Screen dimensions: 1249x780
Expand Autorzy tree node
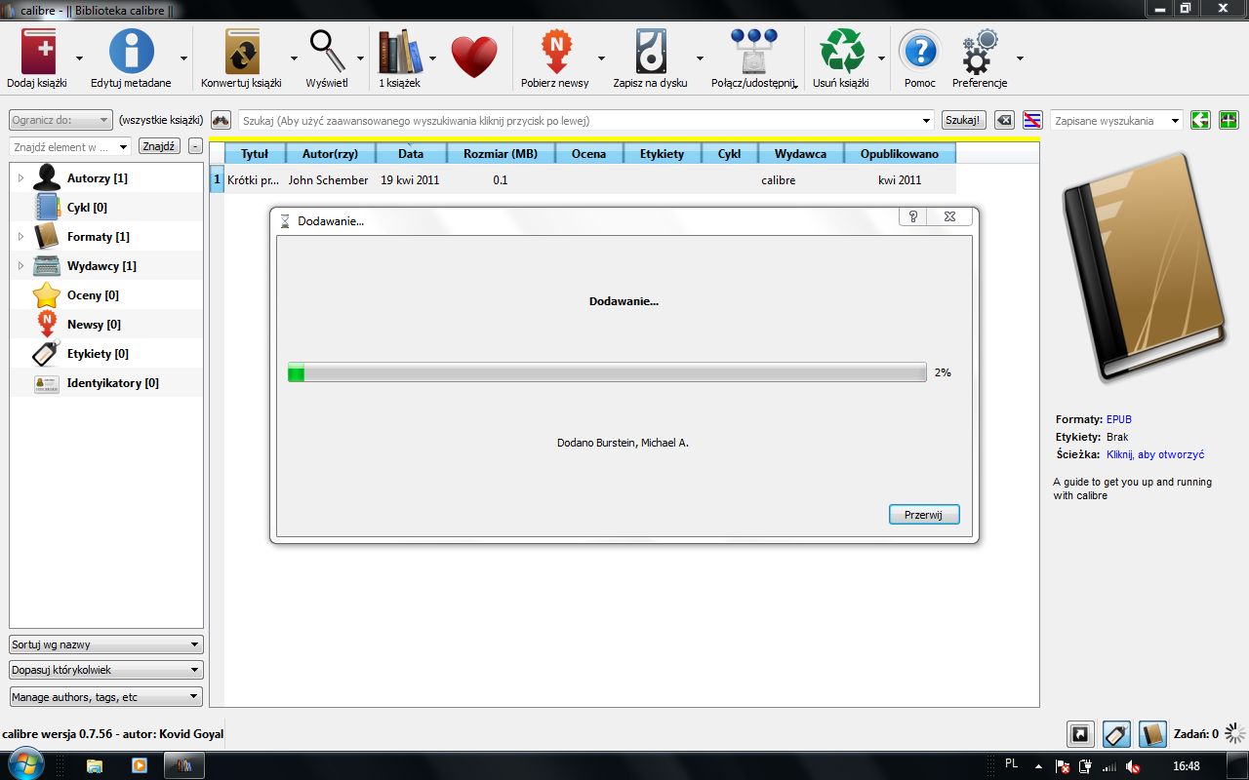(x=20, y=178)
